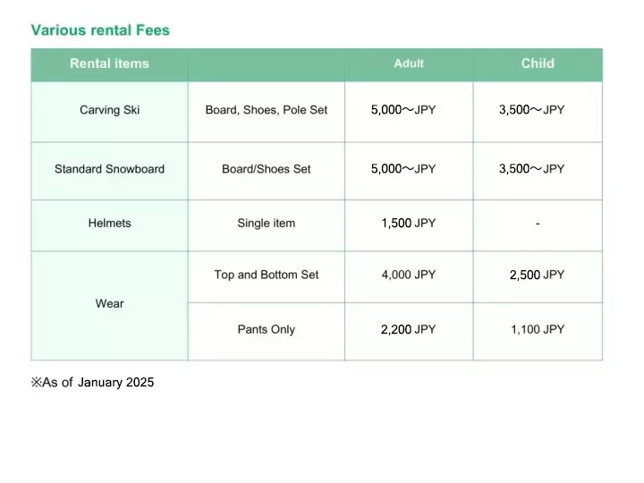Click the "Various rental Fees" title

[100, 30]
